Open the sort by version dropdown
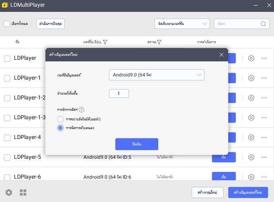 click(x=182, y=24)
